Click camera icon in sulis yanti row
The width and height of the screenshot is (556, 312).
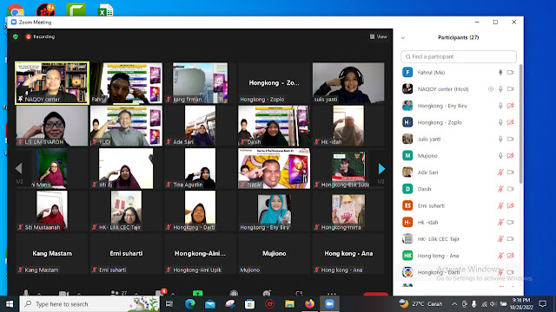coord(510,139)
